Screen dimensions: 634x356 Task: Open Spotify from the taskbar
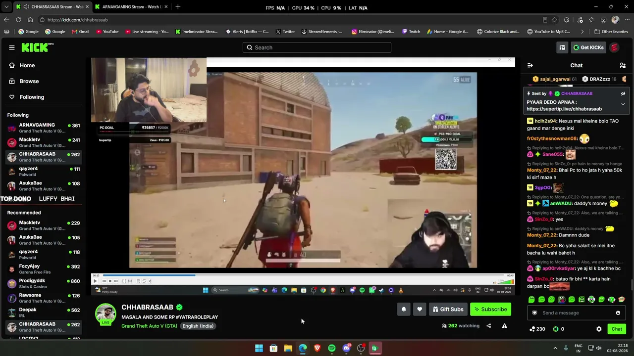[332, 348]
